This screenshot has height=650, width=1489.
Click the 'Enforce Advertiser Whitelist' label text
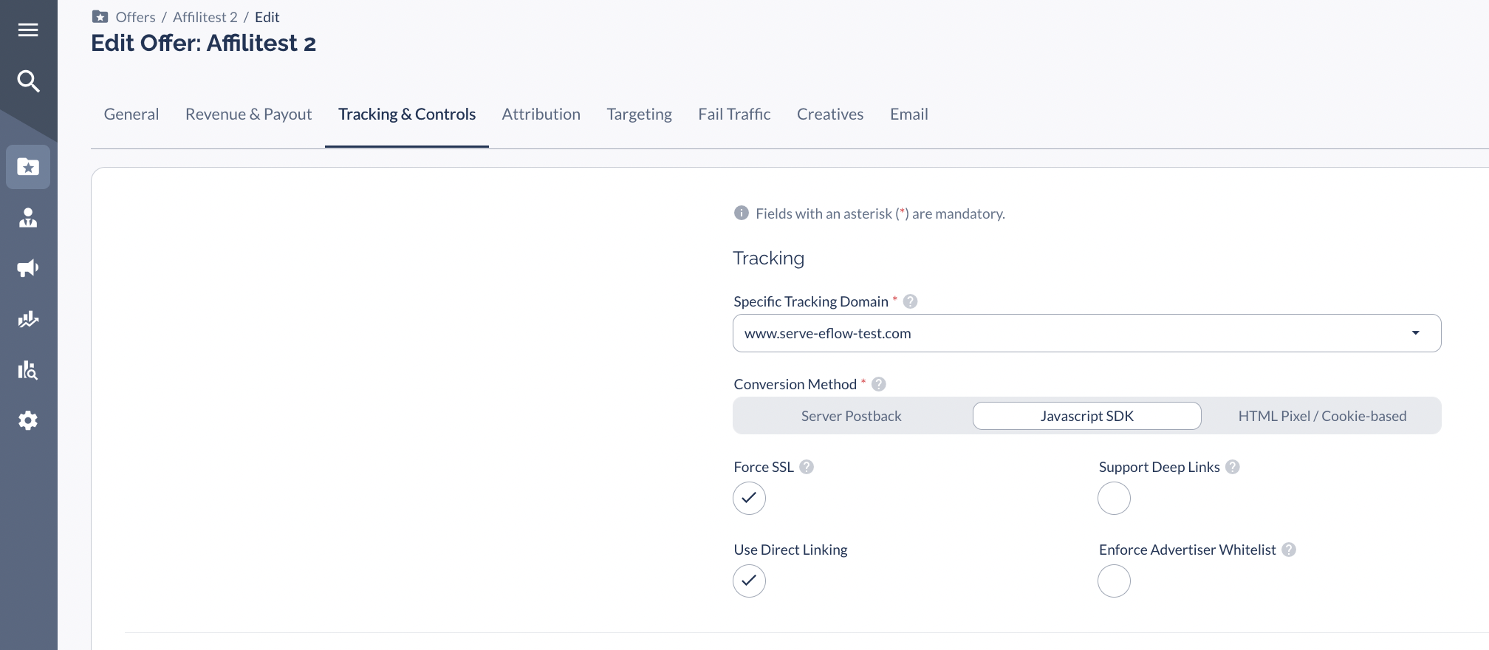pyautogui.click(x=1188, y=550)
